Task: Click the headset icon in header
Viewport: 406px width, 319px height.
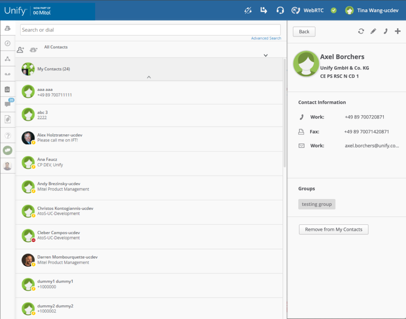Action: 280,10
